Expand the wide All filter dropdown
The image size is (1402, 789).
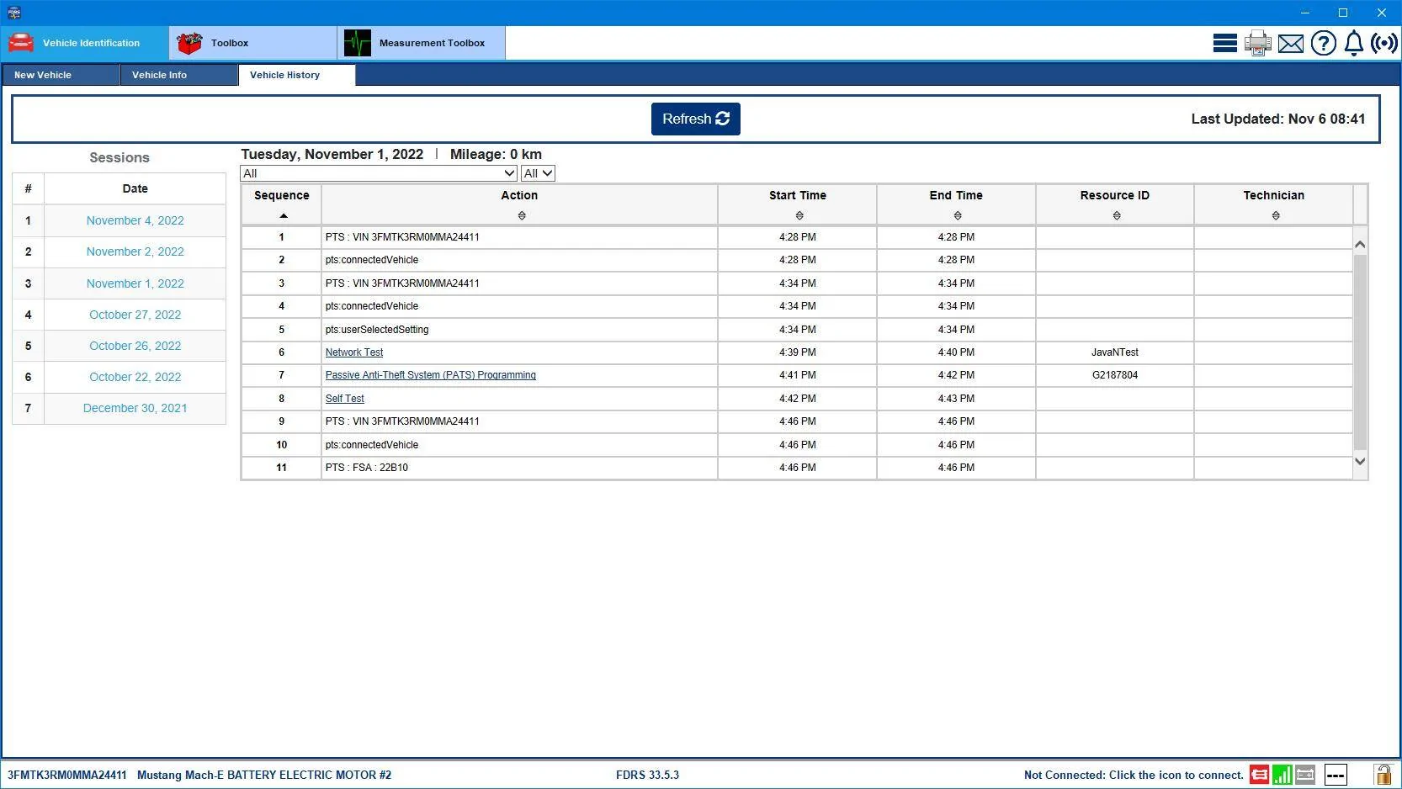coord(379,173)
